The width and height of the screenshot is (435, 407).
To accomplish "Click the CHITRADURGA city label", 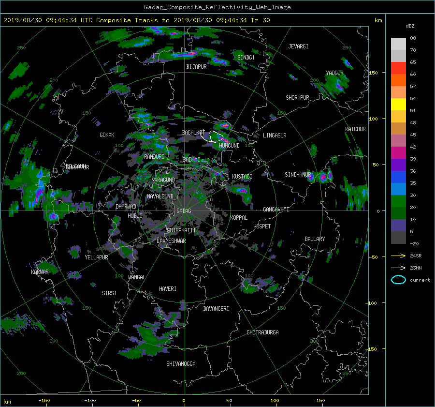I will pyautogui.click(x=262, y=332).
